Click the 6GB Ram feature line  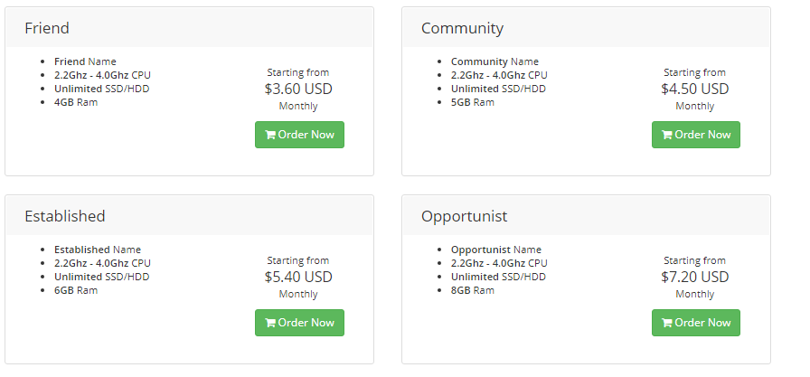point(76,290)
